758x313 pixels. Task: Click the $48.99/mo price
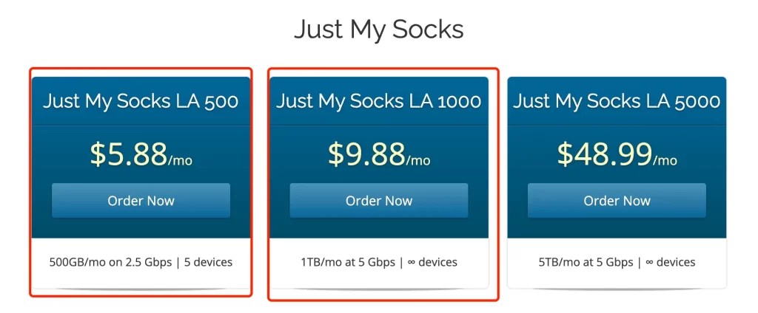click(617, 154)
